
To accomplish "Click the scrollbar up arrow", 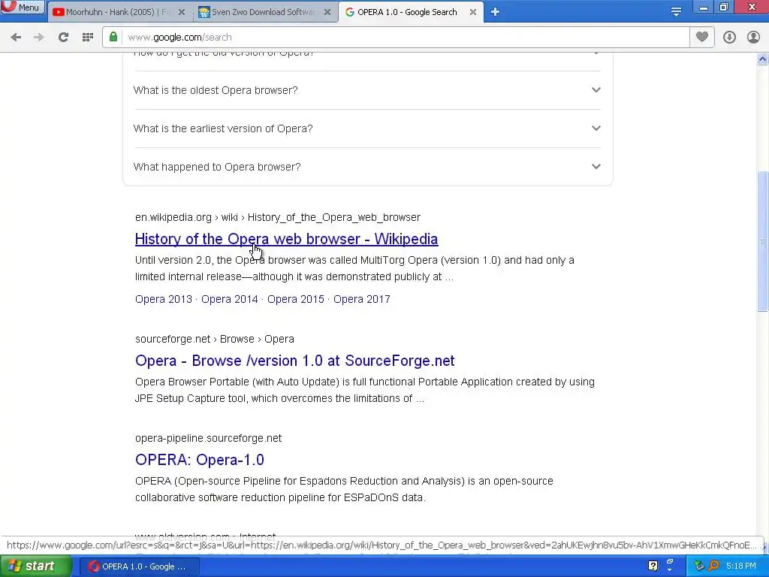I will click(762, 59).
